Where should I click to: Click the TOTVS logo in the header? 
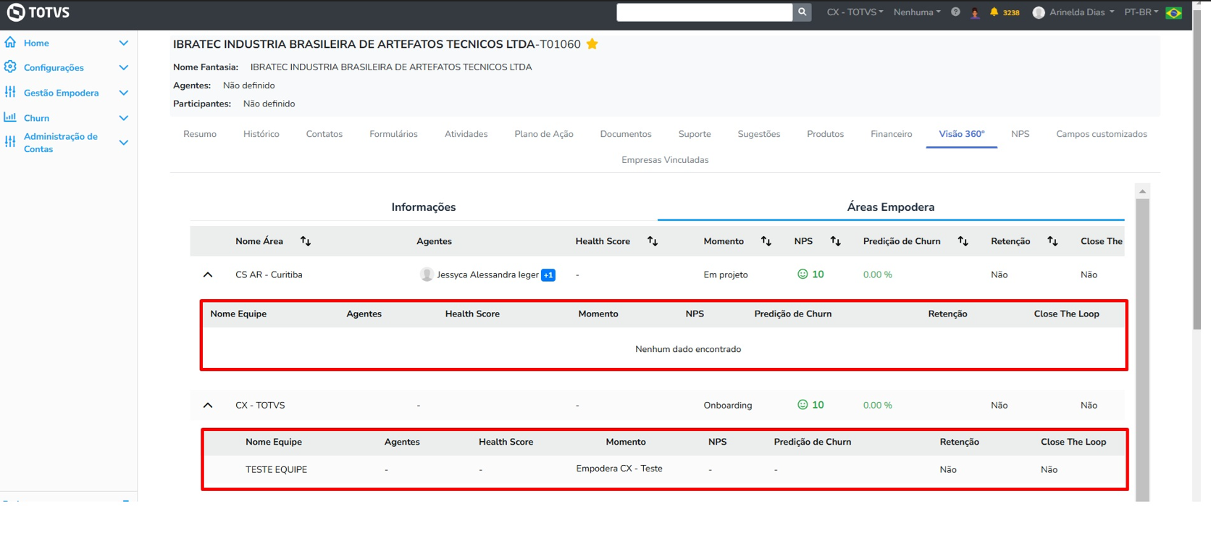(x=38, y=12)
